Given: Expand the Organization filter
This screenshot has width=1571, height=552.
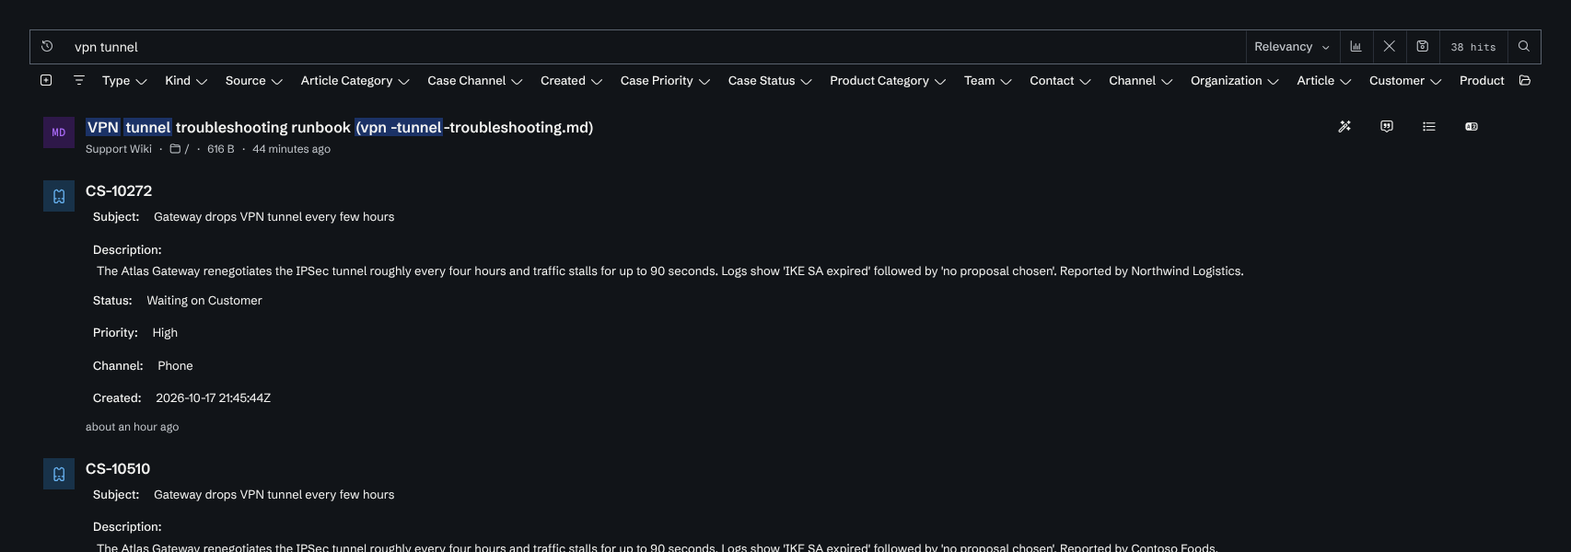Looking at the screenshot, I should click(1235, 81).
